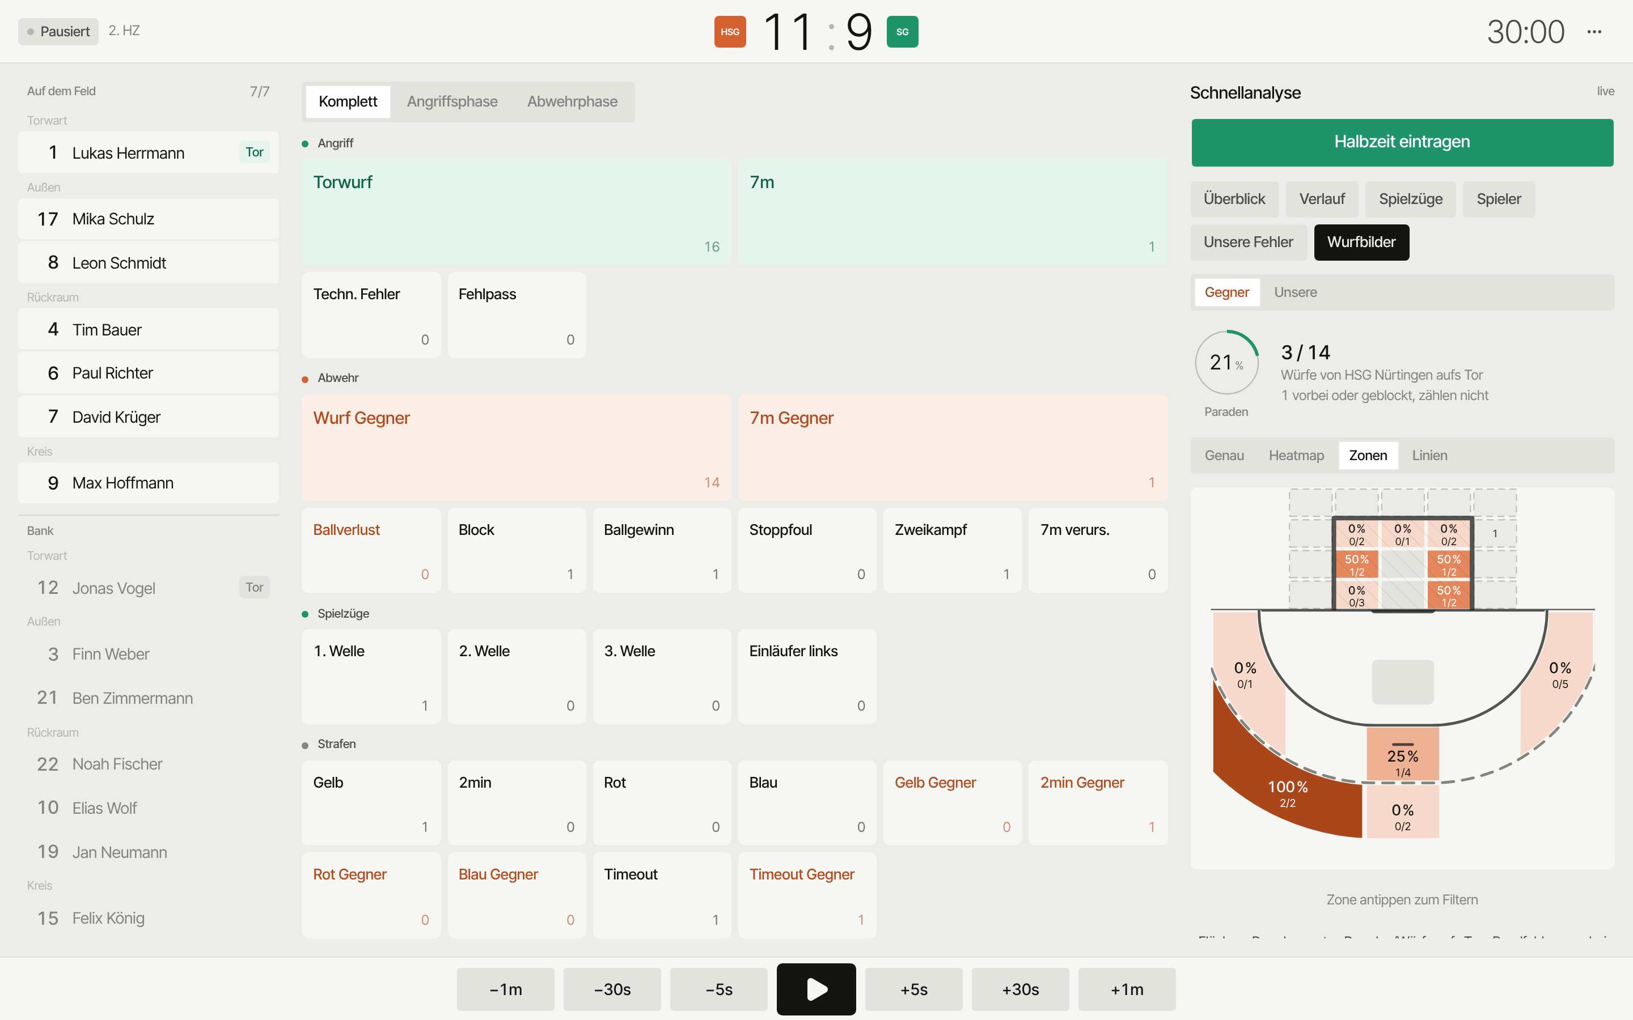Switch to the Angriffsphase tab
Screen dimensions: 1633x1020
click(x=452, y=102)
